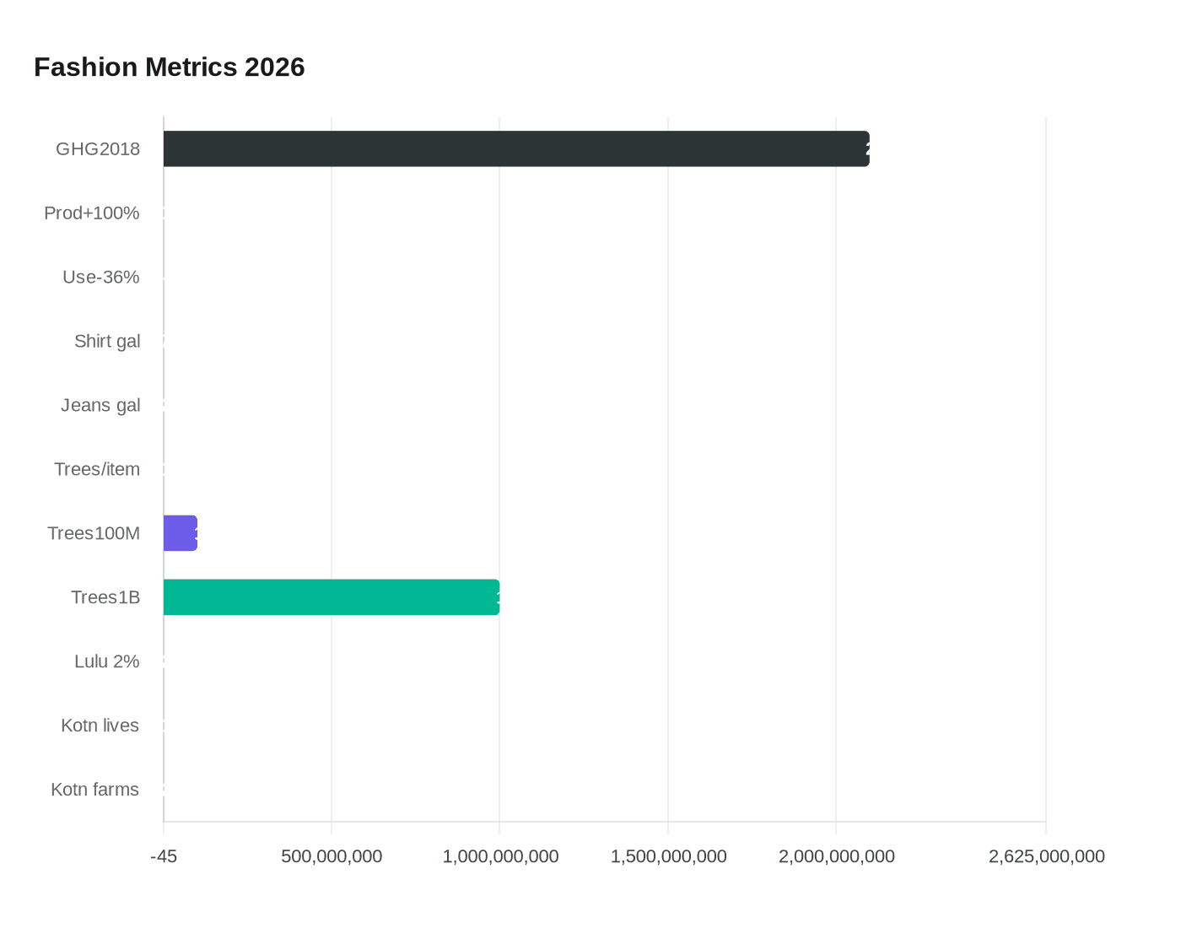The width and height of the screenshot is (1181, 928).
Task: Click the Prod+100% category label
Action: (x=91, y=213)
